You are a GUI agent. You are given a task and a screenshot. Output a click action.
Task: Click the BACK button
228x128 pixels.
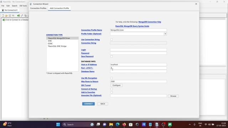point(103,104)
